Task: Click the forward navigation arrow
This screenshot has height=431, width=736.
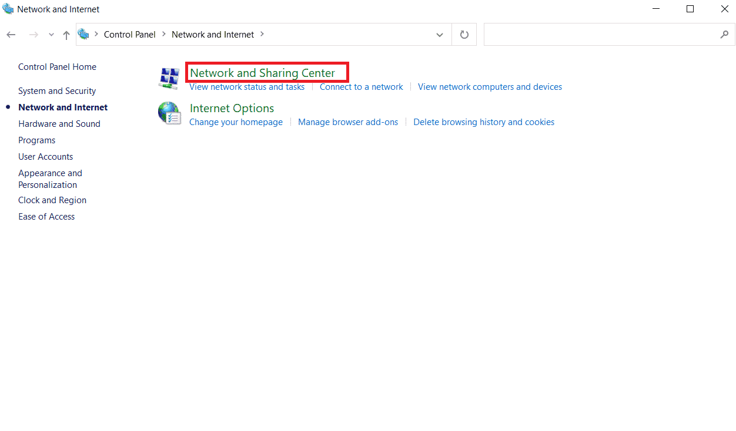Action: point(34,34)
